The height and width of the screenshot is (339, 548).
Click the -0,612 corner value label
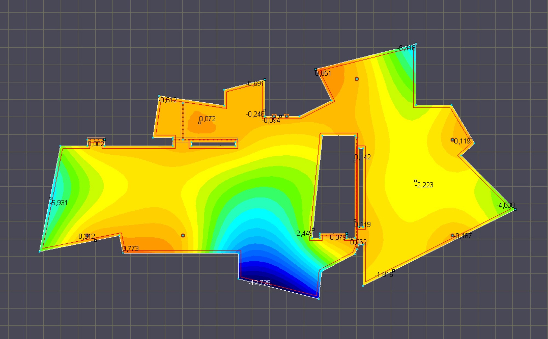pos(168,100)
